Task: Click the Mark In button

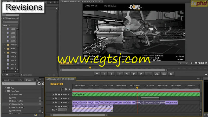Action: point(104,74)
